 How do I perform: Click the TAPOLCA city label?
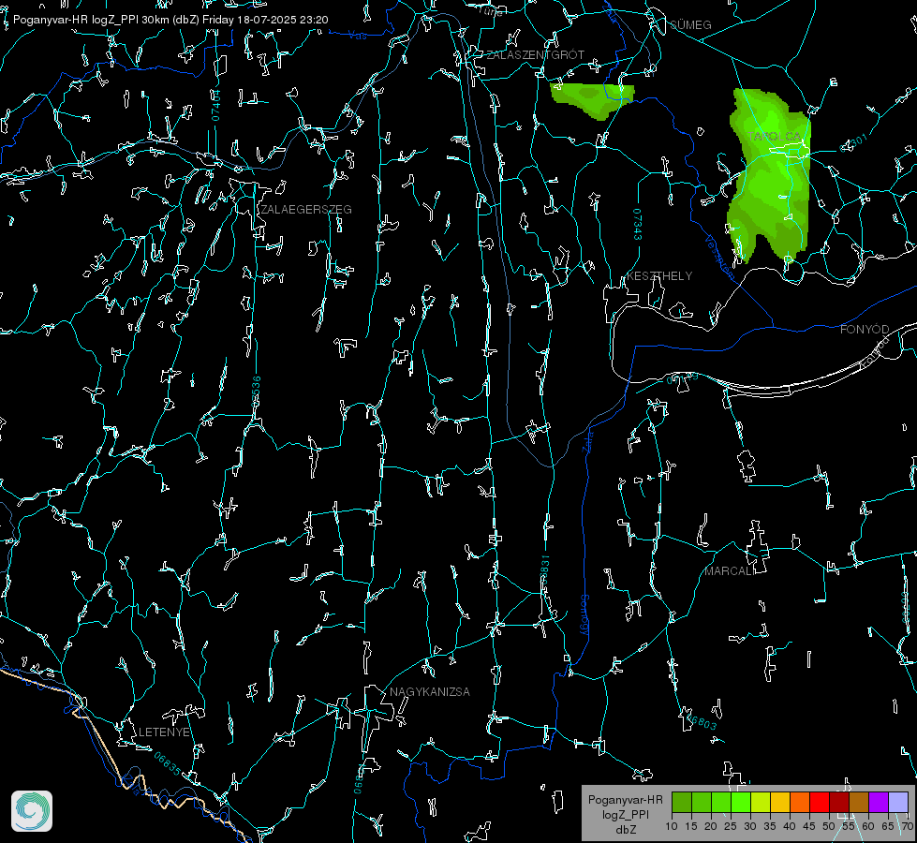coord(775,137)
